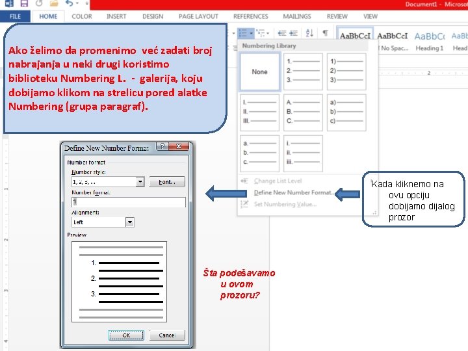Click the Set Numbering Value icon
Viewport: 468px width, 351px height.
pyautogui.click(x=244, y=204)
